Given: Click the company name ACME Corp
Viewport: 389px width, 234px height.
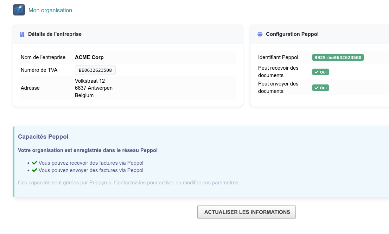Looking at the screenshot, I should click(x=89, y=57).
